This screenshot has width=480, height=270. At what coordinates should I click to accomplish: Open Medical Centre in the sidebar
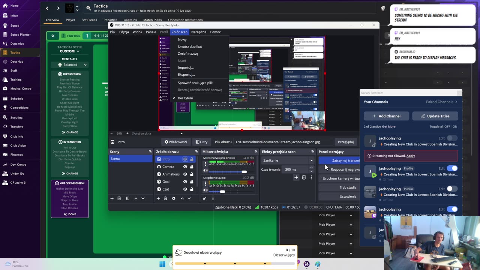tap(21, 88)
